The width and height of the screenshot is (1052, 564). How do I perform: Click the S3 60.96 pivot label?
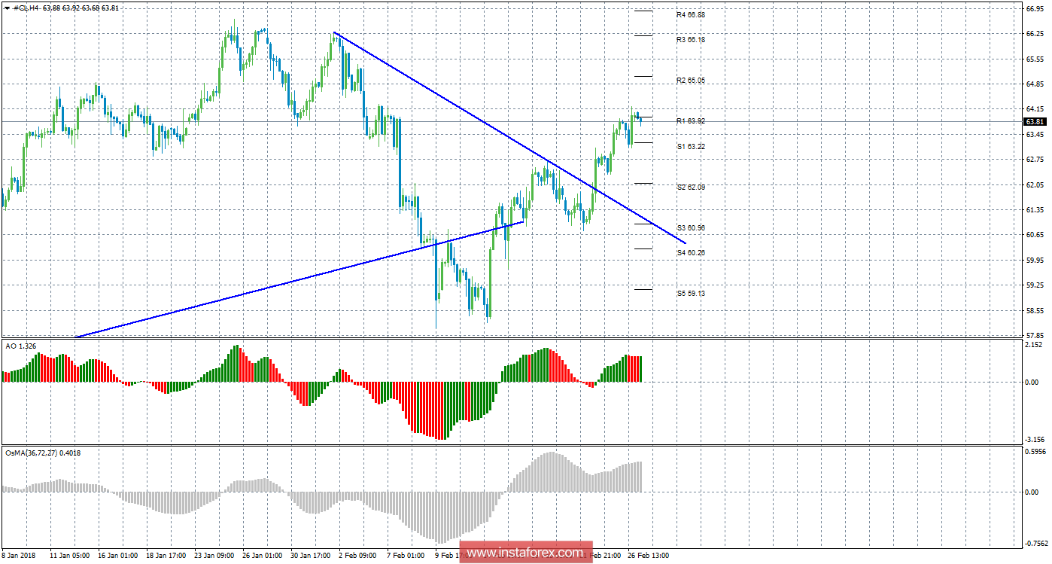click(690, 227)
